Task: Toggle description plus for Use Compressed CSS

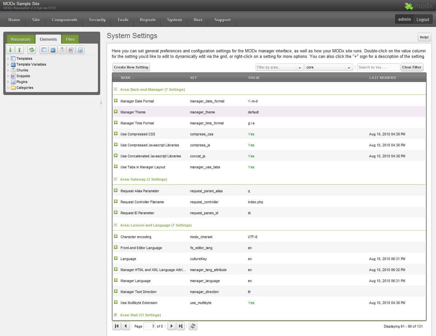Action: click(x=116, y=134)
